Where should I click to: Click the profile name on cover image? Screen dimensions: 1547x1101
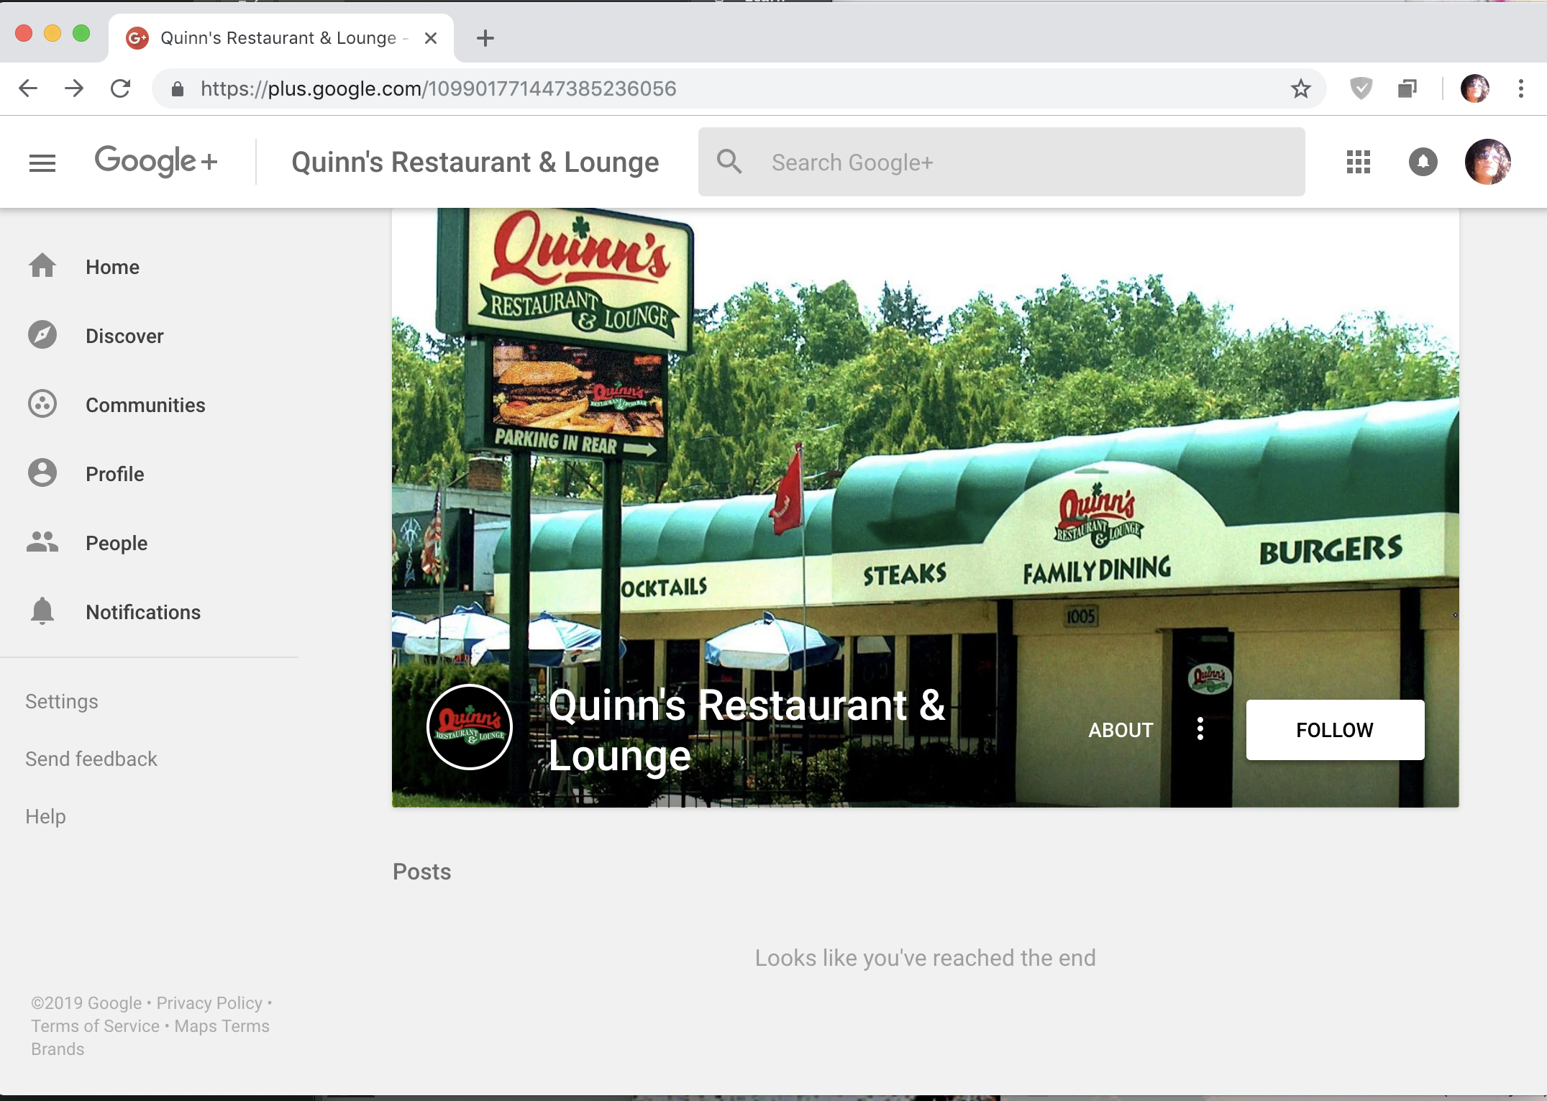point(747,730)
